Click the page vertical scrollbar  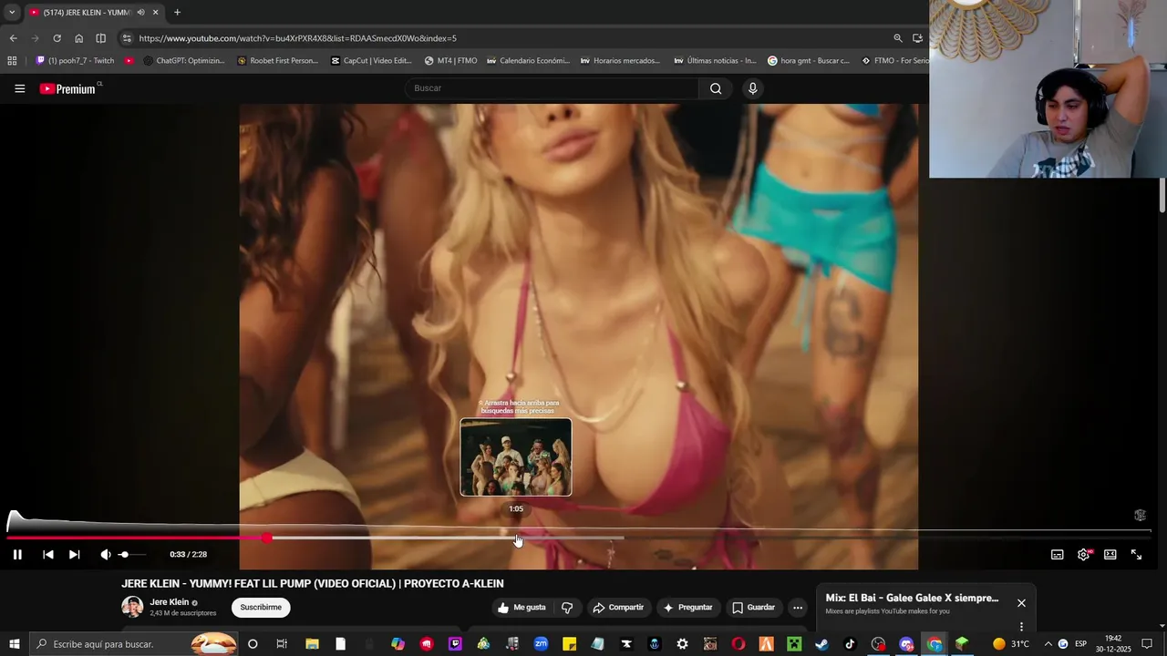[1162, 196]
